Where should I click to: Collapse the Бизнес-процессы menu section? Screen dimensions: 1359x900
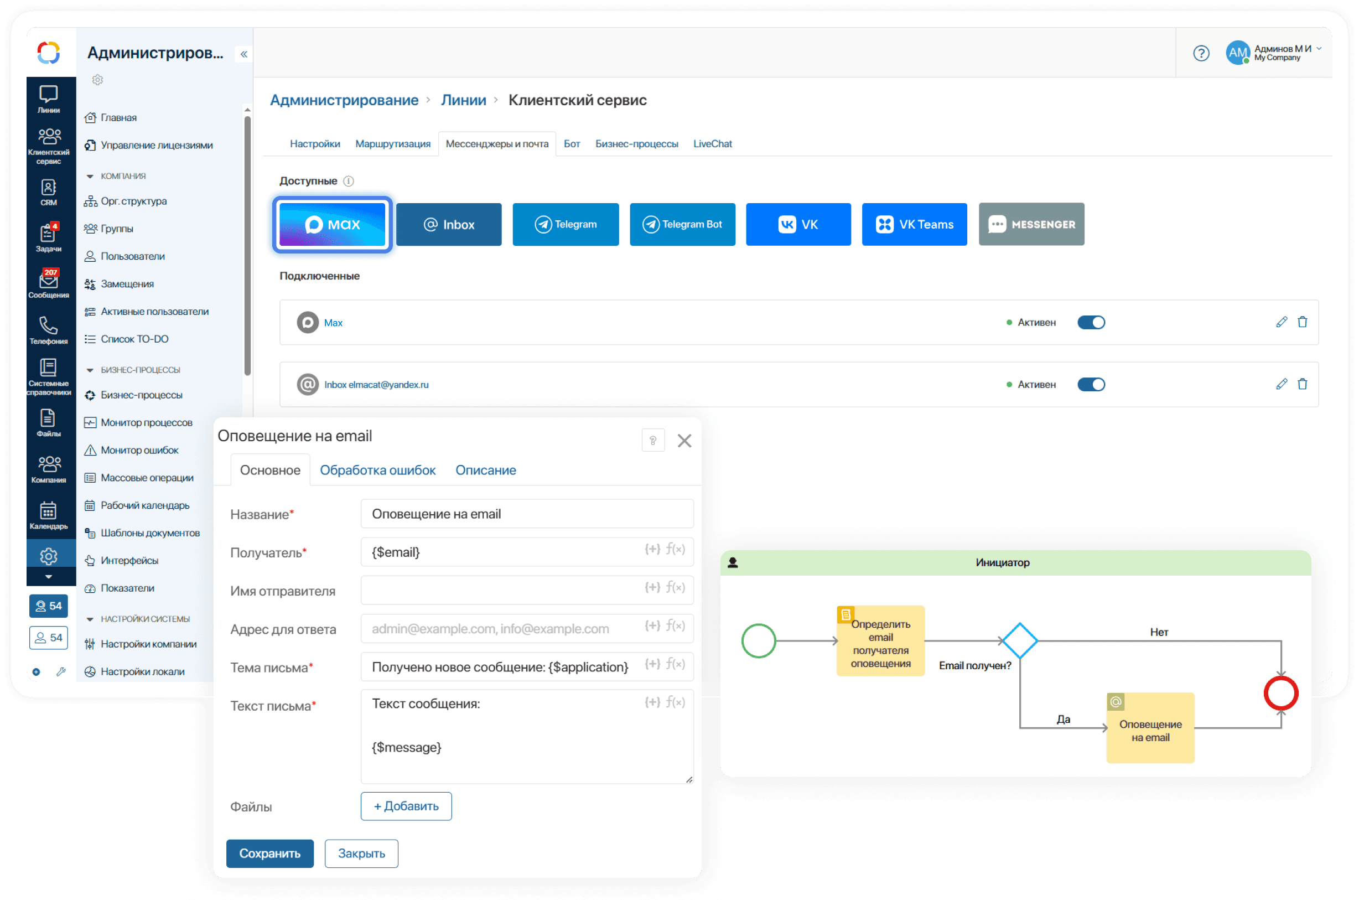[90, 370]
